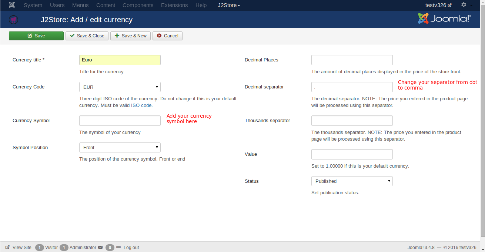The height and width of the screenshot is (252, 485).
Task: Click the Joomla icon in top menu bar
Action: point(12,5)
